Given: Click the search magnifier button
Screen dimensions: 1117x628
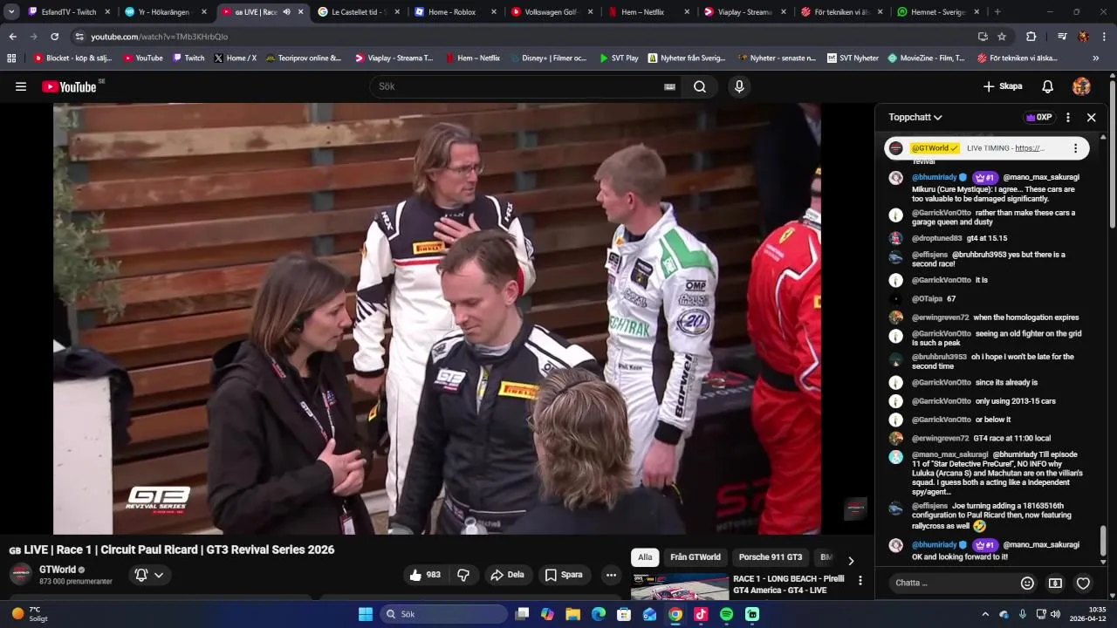Looking at the screenshot, I should (700, 86).
